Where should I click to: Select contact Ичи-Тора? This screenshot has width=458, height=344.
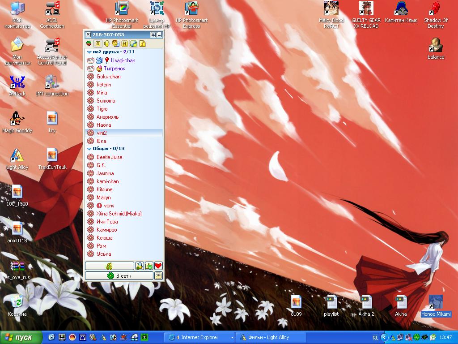[x=124, y=222]
